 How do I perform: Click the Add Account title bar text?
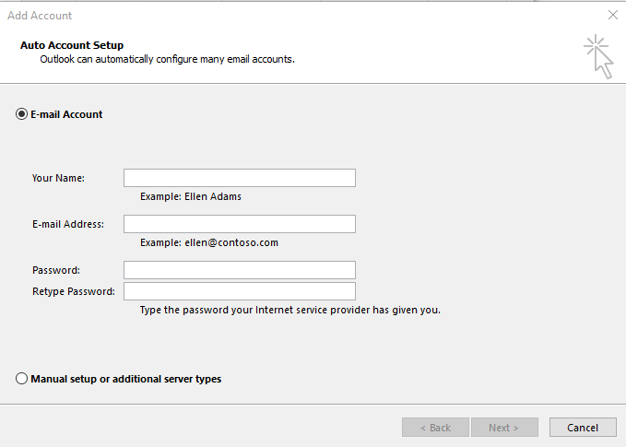point(40,16)
